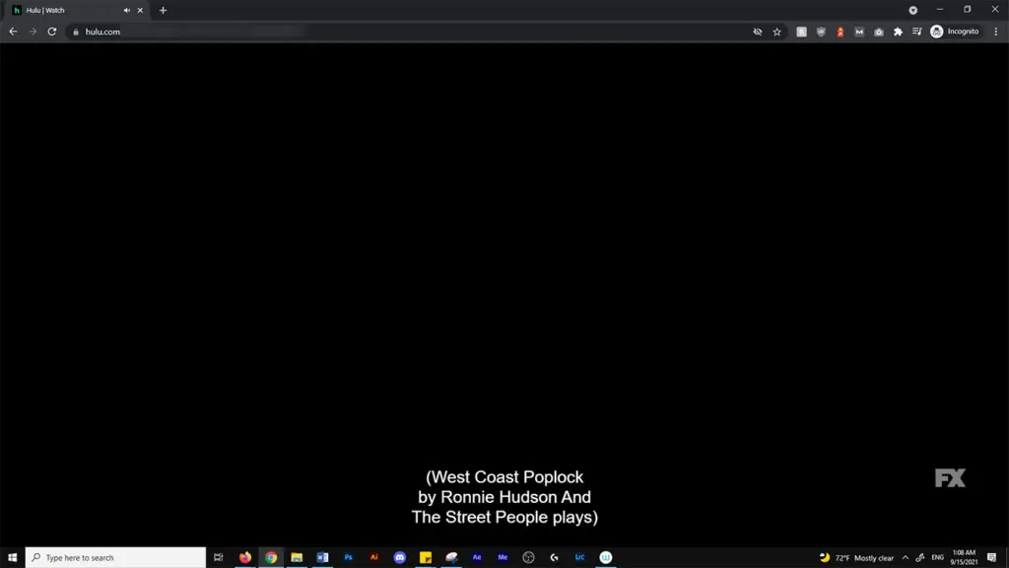The width and height of the screenshot is (1009, 568).
Task: Launch Lightroom Classic from the taskbar
Action: click(x=579, y=558)
